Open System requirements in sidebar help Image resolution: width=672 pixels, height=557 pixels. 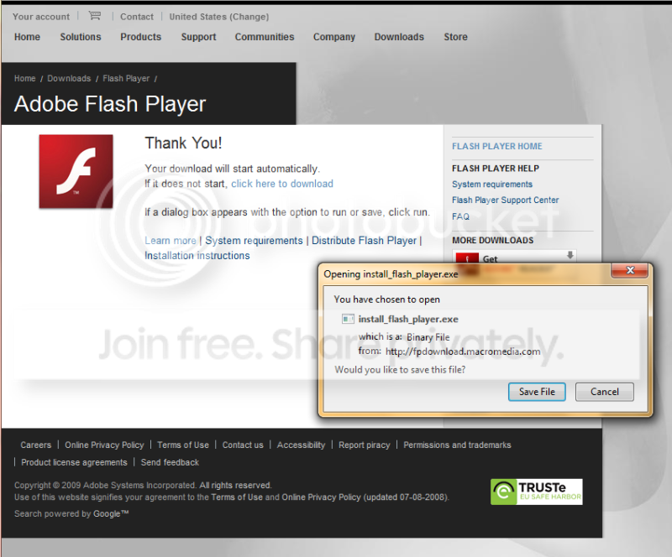click(492, 184)
